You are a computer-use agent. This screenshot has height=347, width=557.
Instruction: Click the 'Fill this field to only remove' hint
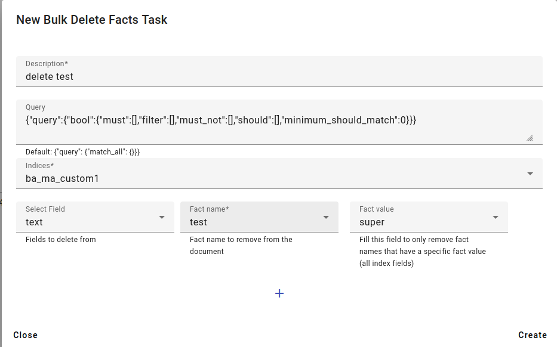tap(422, 251)
